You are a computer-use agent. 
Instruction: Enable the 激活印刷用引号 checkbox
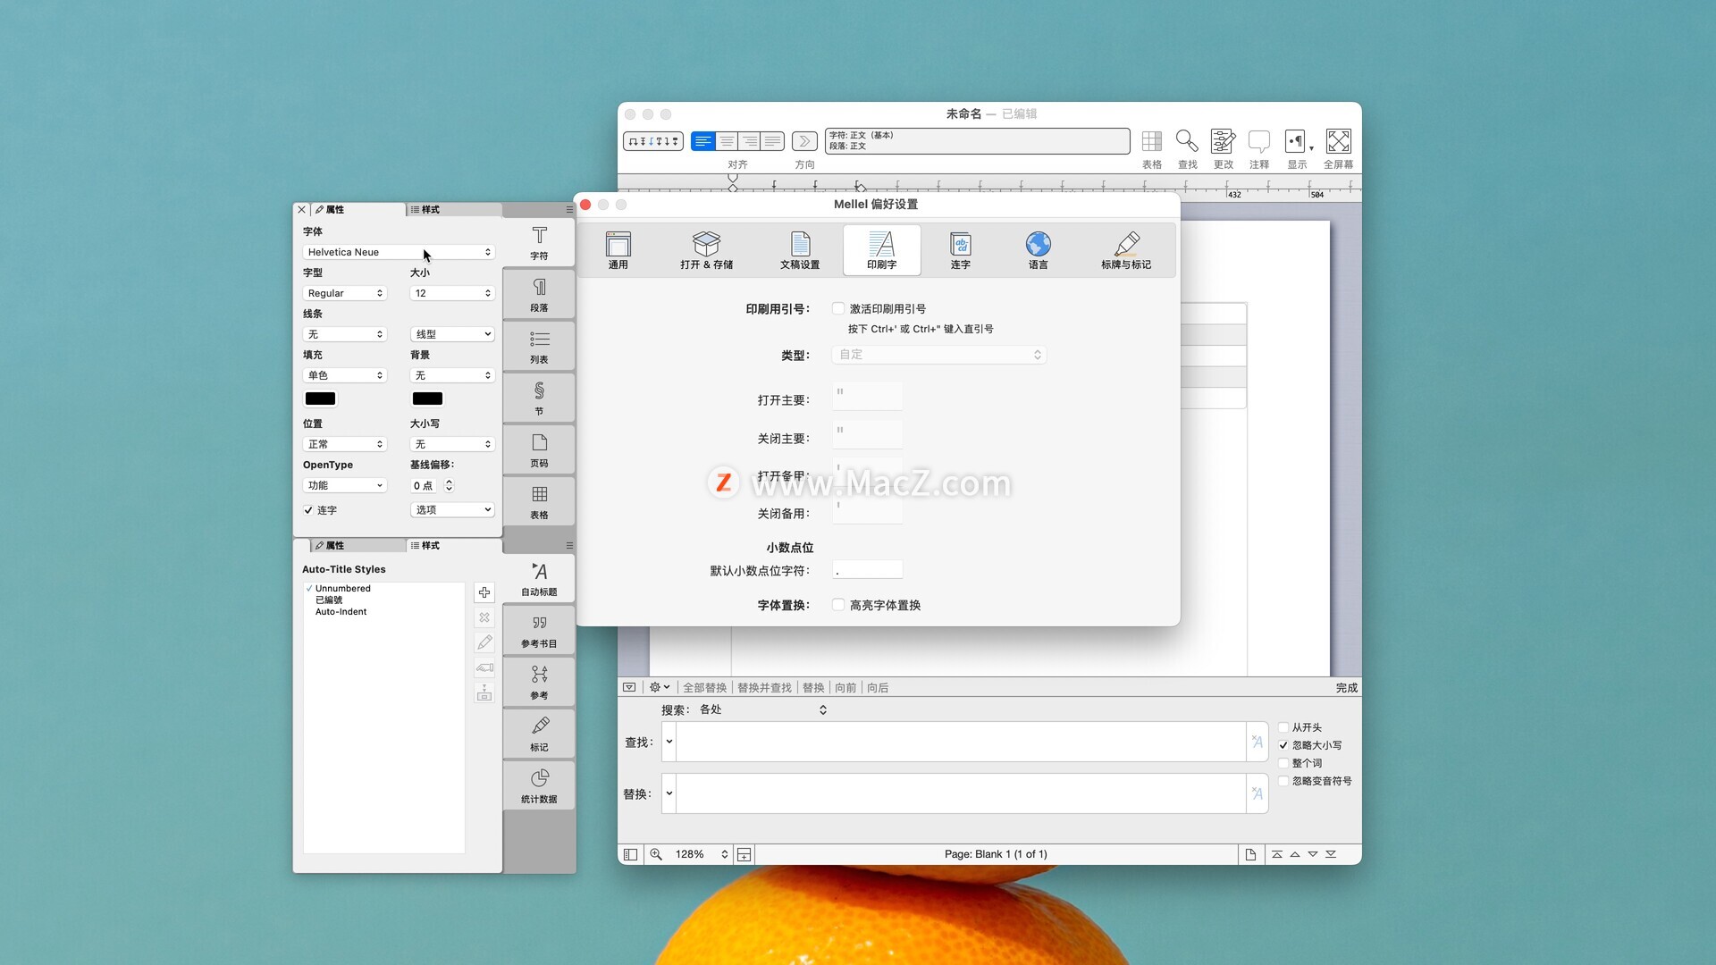[838, 308]
